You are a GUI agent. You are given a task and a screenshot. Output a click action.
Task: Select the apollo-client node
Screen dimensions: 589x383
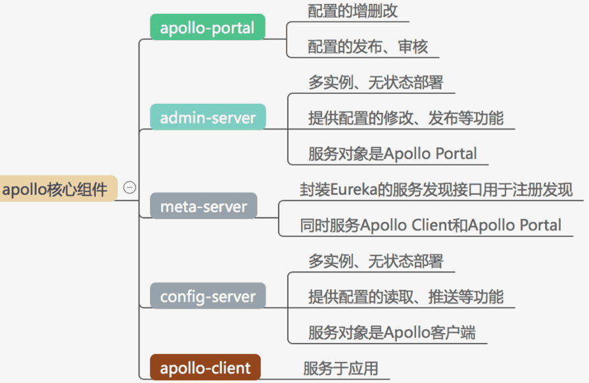(x=206, y=367)
